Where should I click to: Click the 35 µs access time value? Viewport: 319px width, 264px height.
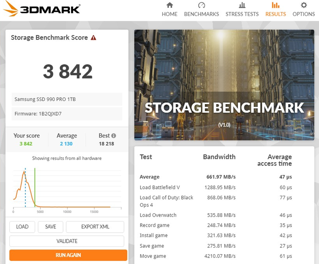(x=285, y=225)
